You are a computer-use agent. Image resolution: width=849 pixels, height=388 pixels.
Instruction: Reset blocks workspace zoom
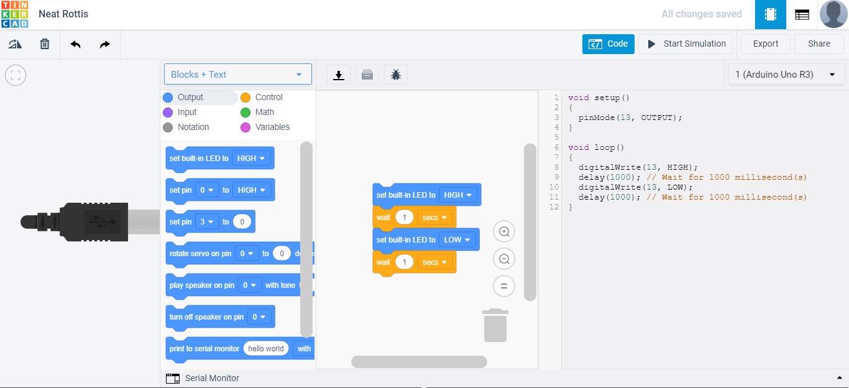(x=504, y=287)
